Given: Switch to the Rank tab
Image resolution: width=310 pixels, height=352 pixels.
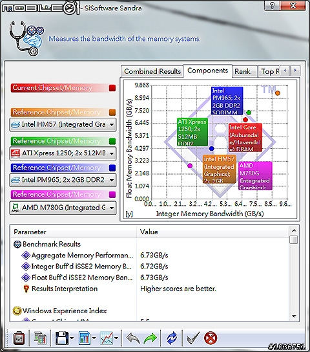Looking at the screenshot, I should (245, 71).
